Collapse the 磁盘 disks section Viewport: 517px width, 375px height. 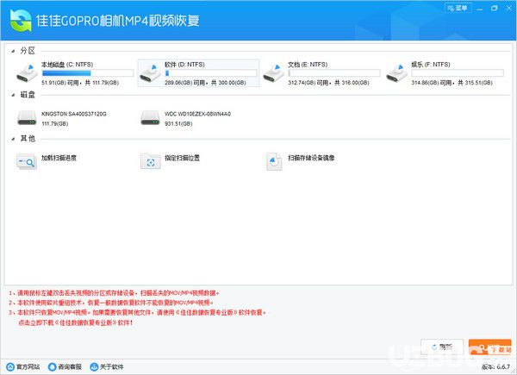(13, 95)
